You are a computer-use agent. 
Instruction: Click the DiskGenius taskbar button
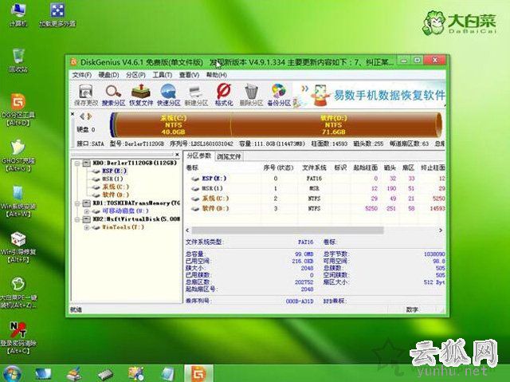coord(199,373)
